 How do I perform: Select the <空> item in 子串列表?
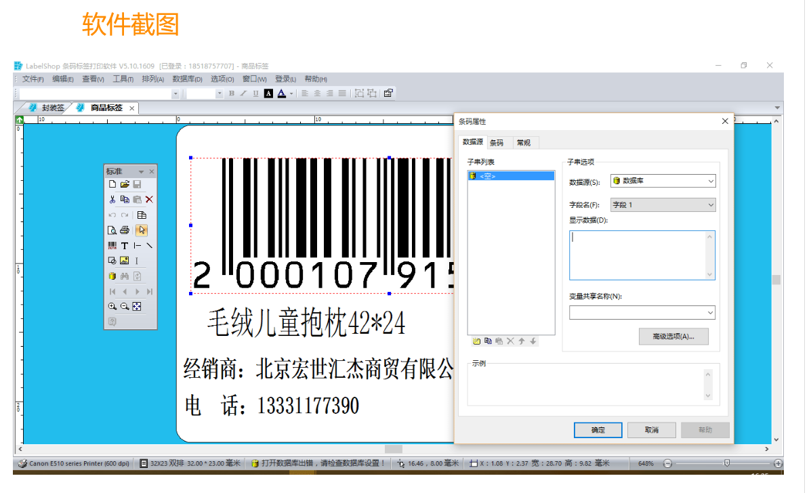click(x=511, y=176)
